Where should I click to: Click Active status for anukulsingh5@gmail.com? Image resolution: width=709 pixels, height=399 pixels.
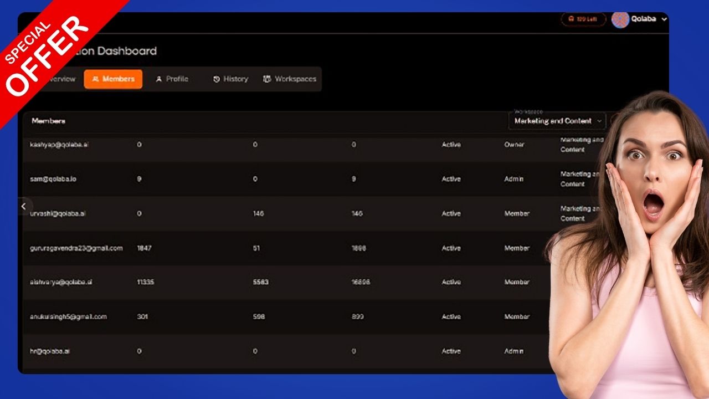[x=451, y=317]
